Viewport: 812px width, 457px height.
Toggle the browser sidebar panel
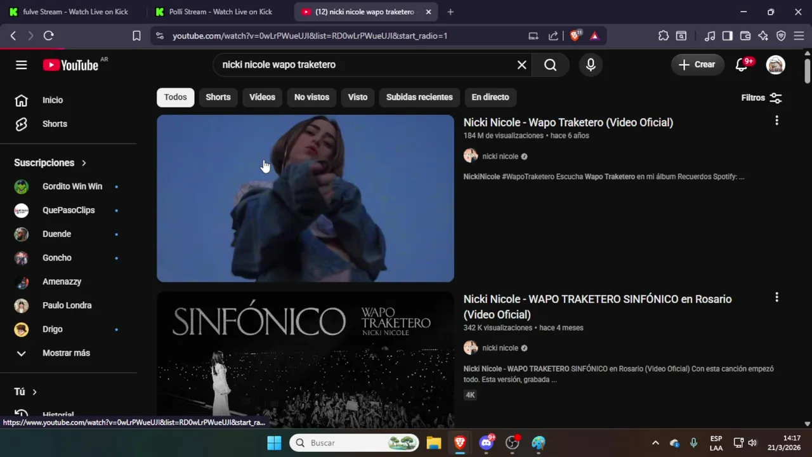(x=728, y=36)
